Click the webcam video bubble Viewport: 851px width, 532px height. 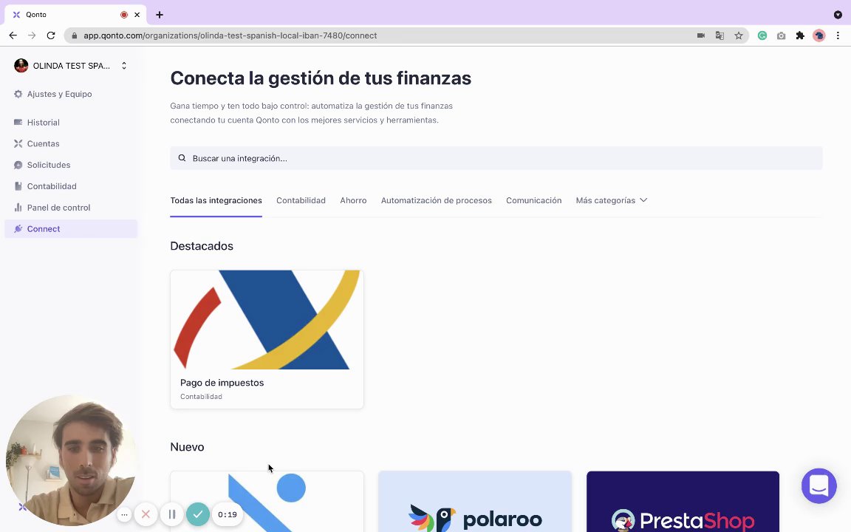point(71,460)
